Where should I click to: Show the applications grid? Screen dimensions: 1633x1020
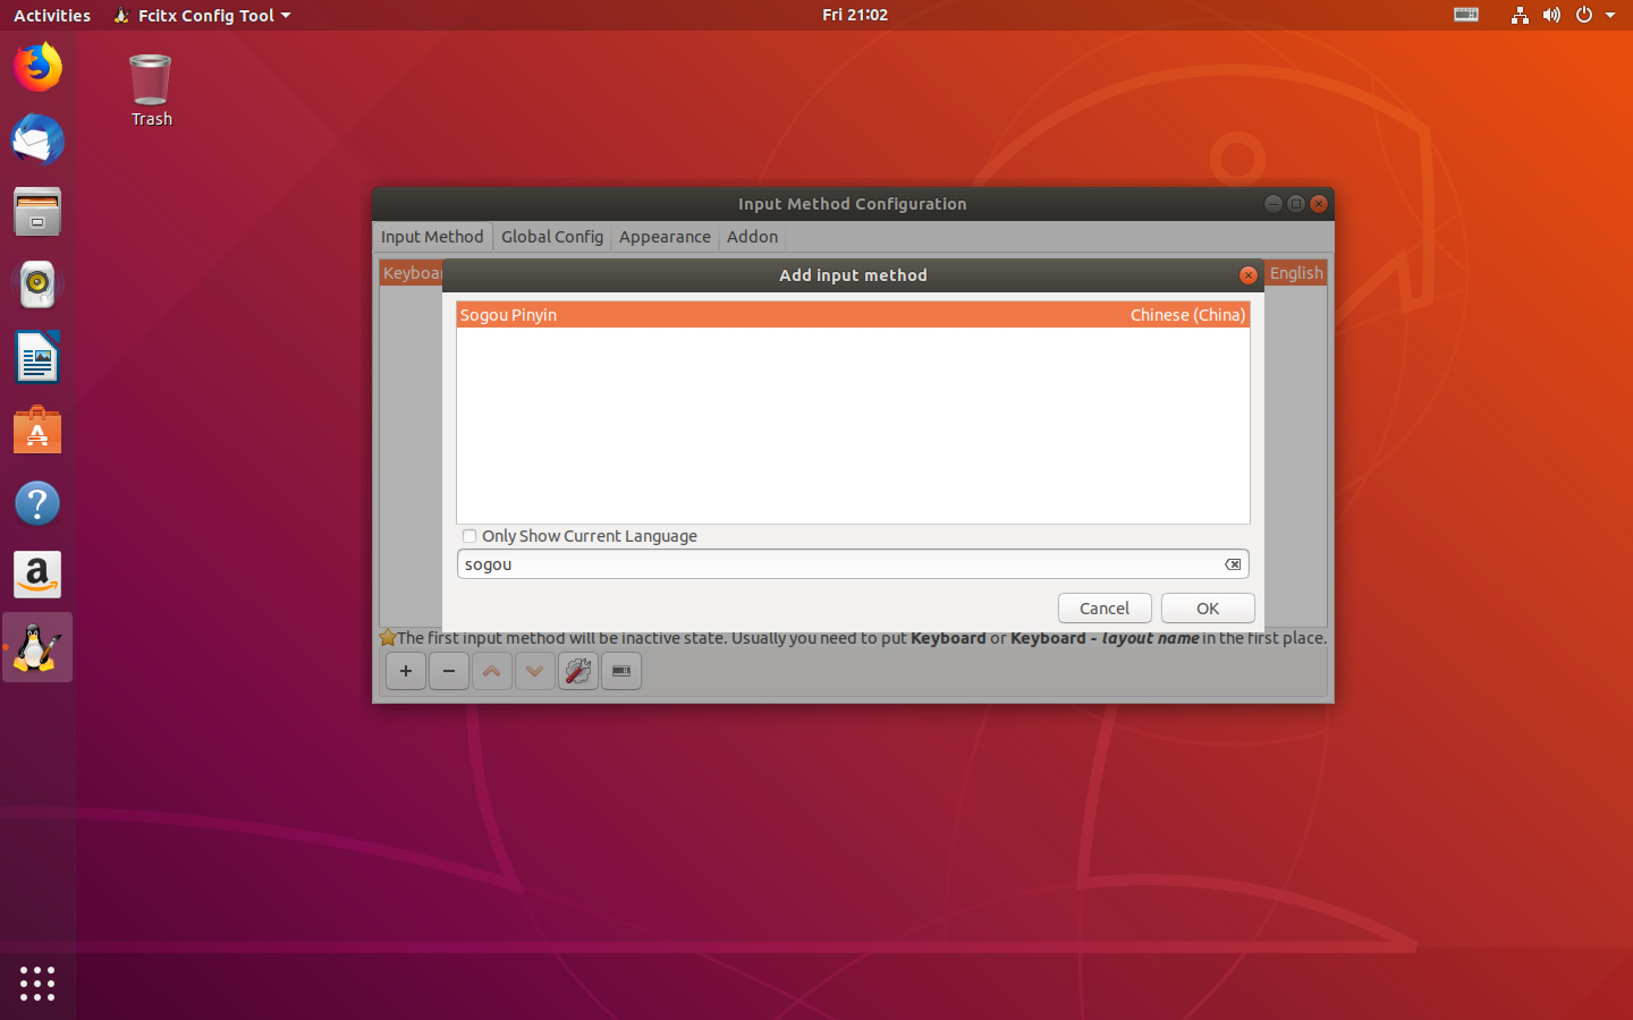point(38,983)
